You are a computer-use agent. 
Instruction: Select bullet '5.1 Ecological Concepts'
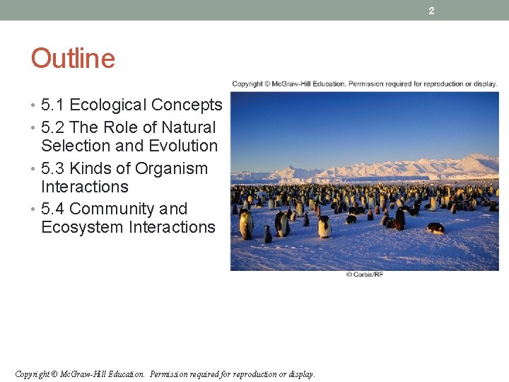coord(131,105)
